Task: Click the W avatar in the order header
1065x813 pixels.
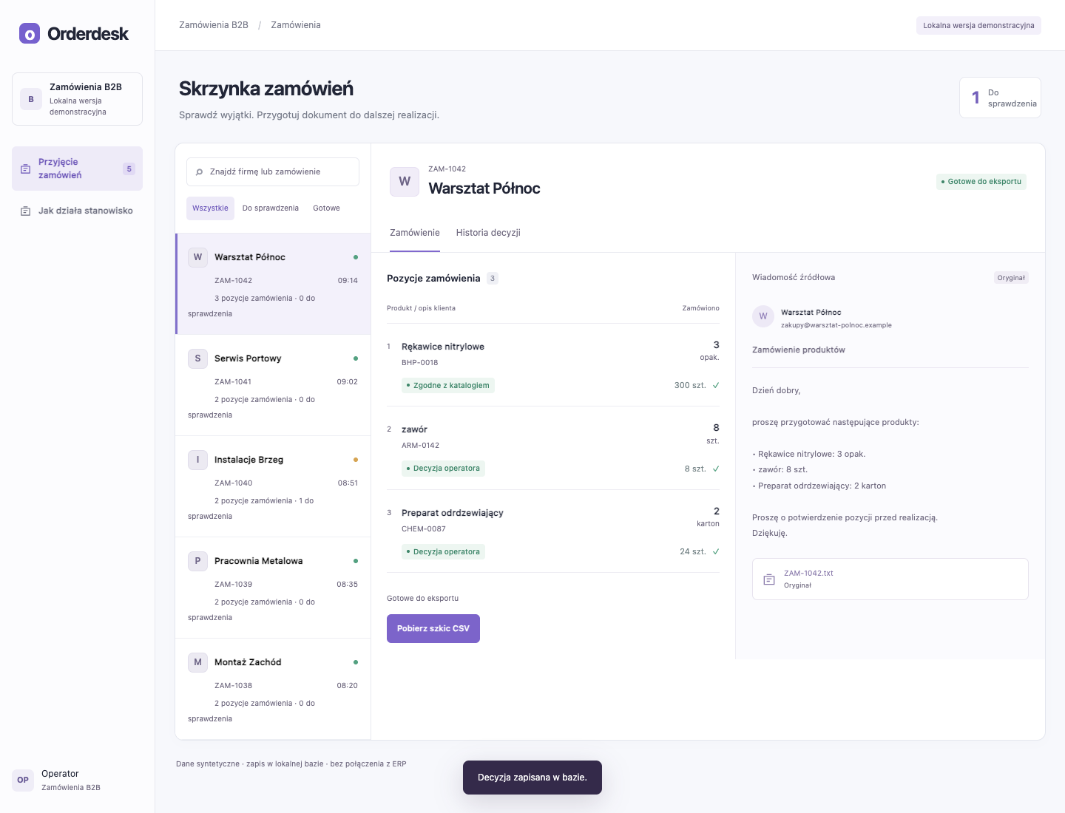Action: click(x=405, y=181)
